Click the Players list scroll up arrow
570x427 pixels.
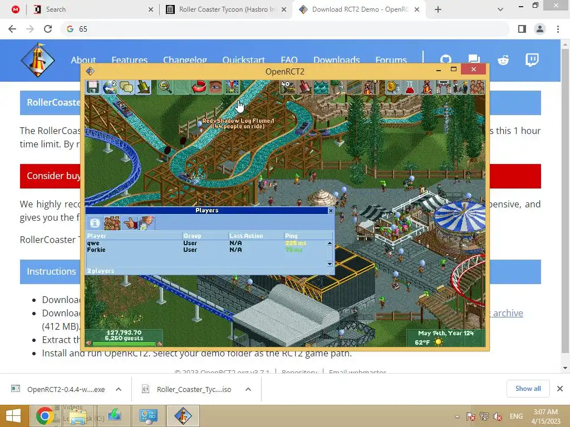click(330, 243)
